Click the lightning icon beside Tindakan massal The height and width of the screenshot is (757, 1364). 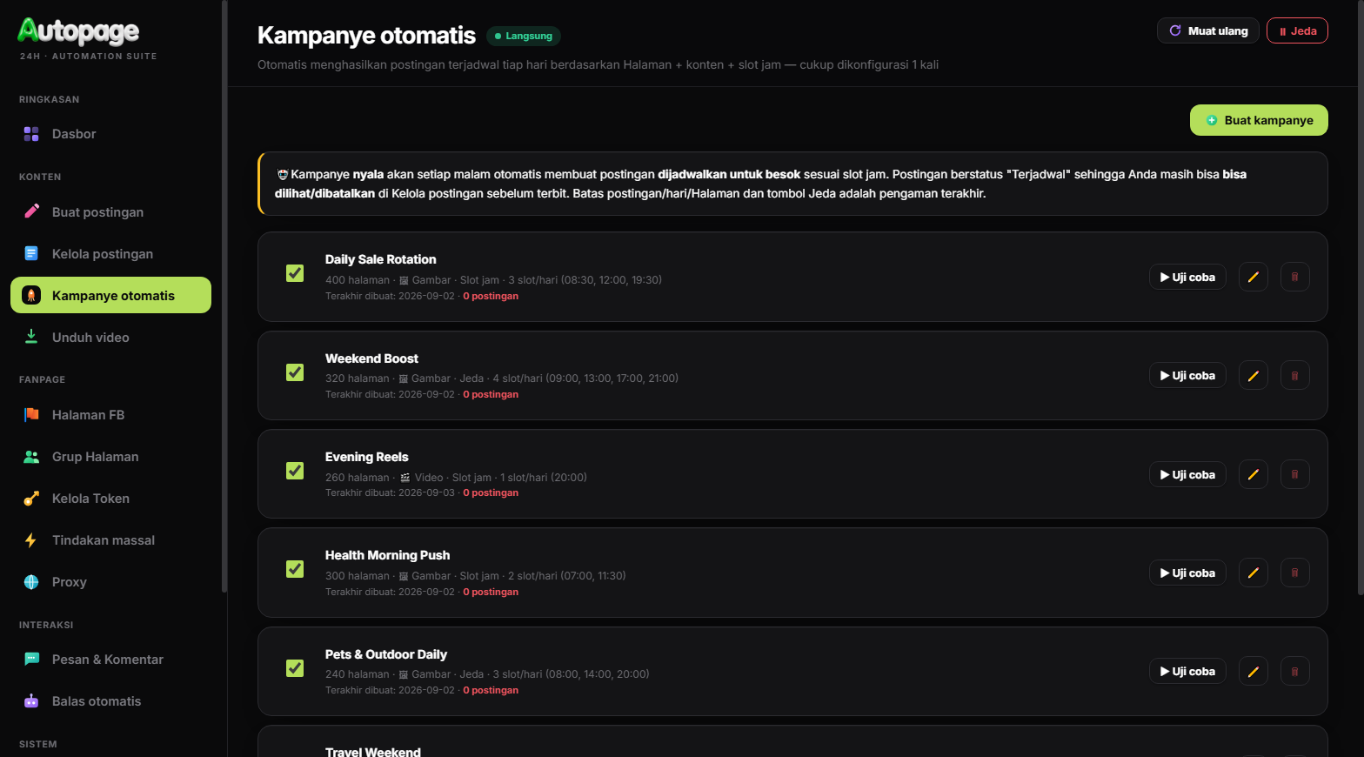tap(31, 540)
